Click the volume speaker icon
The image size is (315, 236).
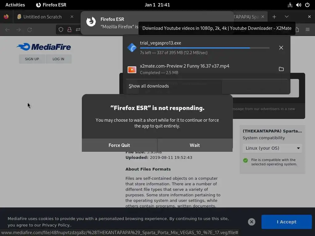(x=298, y=5)
